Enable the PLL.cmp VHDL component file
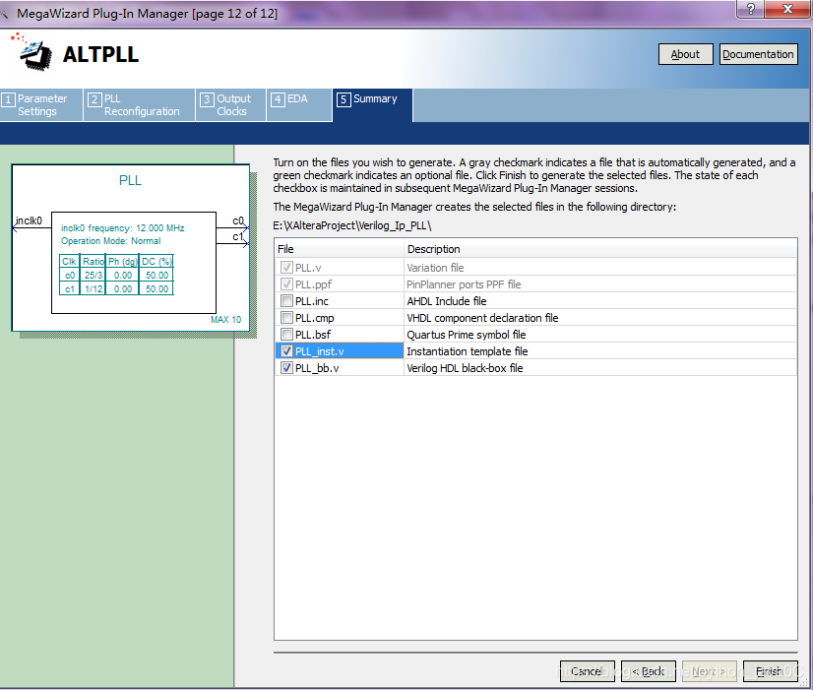The height and width of the screenshot is (690, 813). (x=286, y=317)
